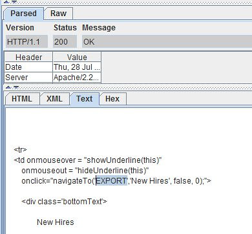Select the Server header cell
The image size is (252, 234).
tap(28, 78)
